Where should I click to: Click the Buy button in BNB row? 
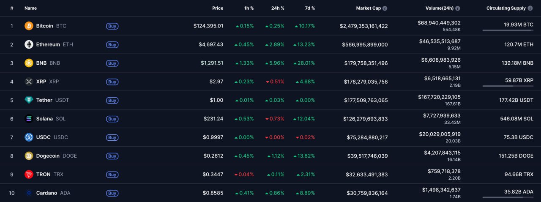pyautogui.click(x=112, y=63)
